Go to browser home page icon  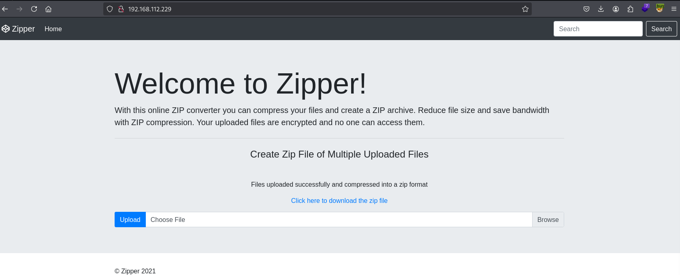point(48,9)
